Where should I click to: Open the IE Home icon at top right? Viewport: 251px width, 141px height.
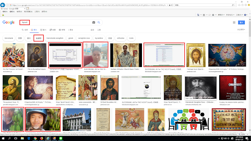click(x=240, y=5)
